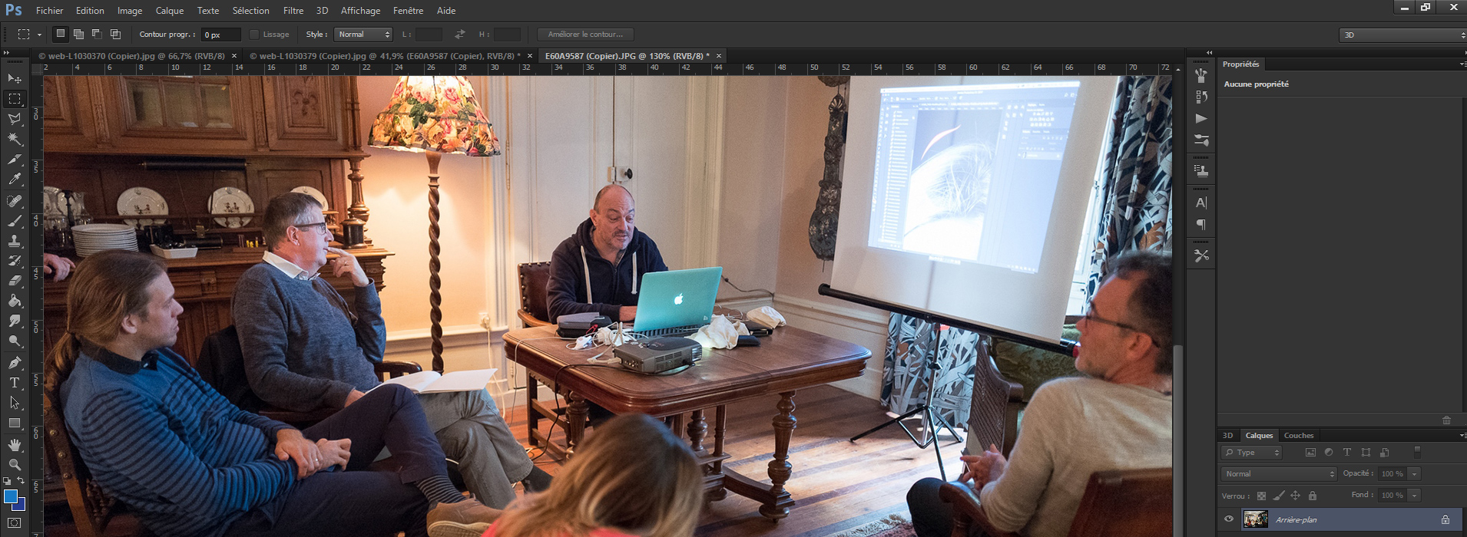Open the 3D workspace dropdown
The height and width of the screenshot is (537, 1467).
(1402, 35)
